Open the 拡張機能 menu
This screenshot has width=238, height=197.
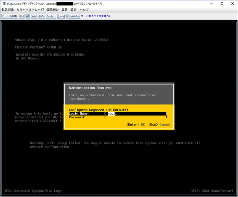pos(8,10)
